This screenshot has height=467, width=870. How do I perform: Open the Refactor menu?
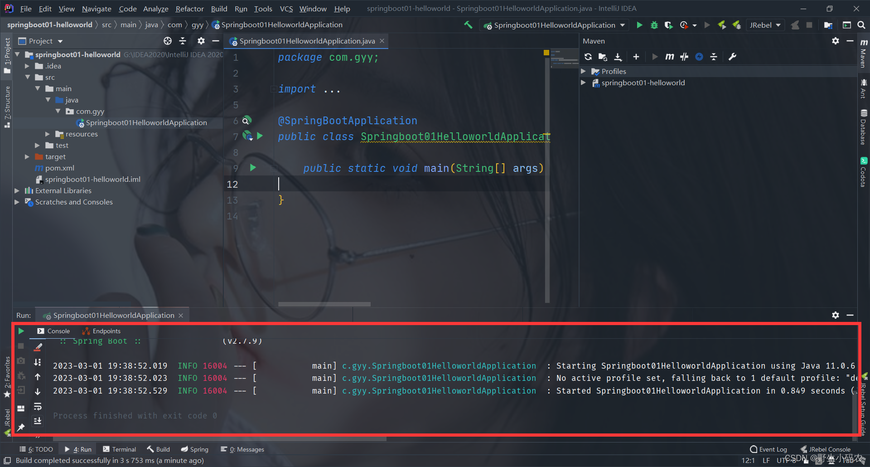click(189, 9)
